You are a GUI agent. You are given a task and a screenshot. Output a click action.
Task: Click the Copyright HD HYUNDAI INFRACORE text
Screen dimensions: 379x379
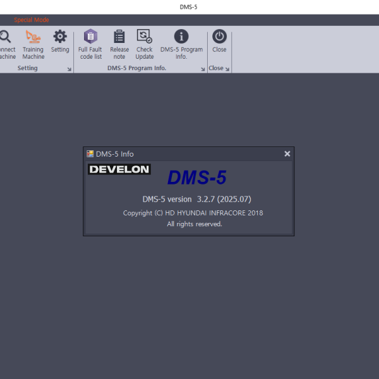[193, 213]
